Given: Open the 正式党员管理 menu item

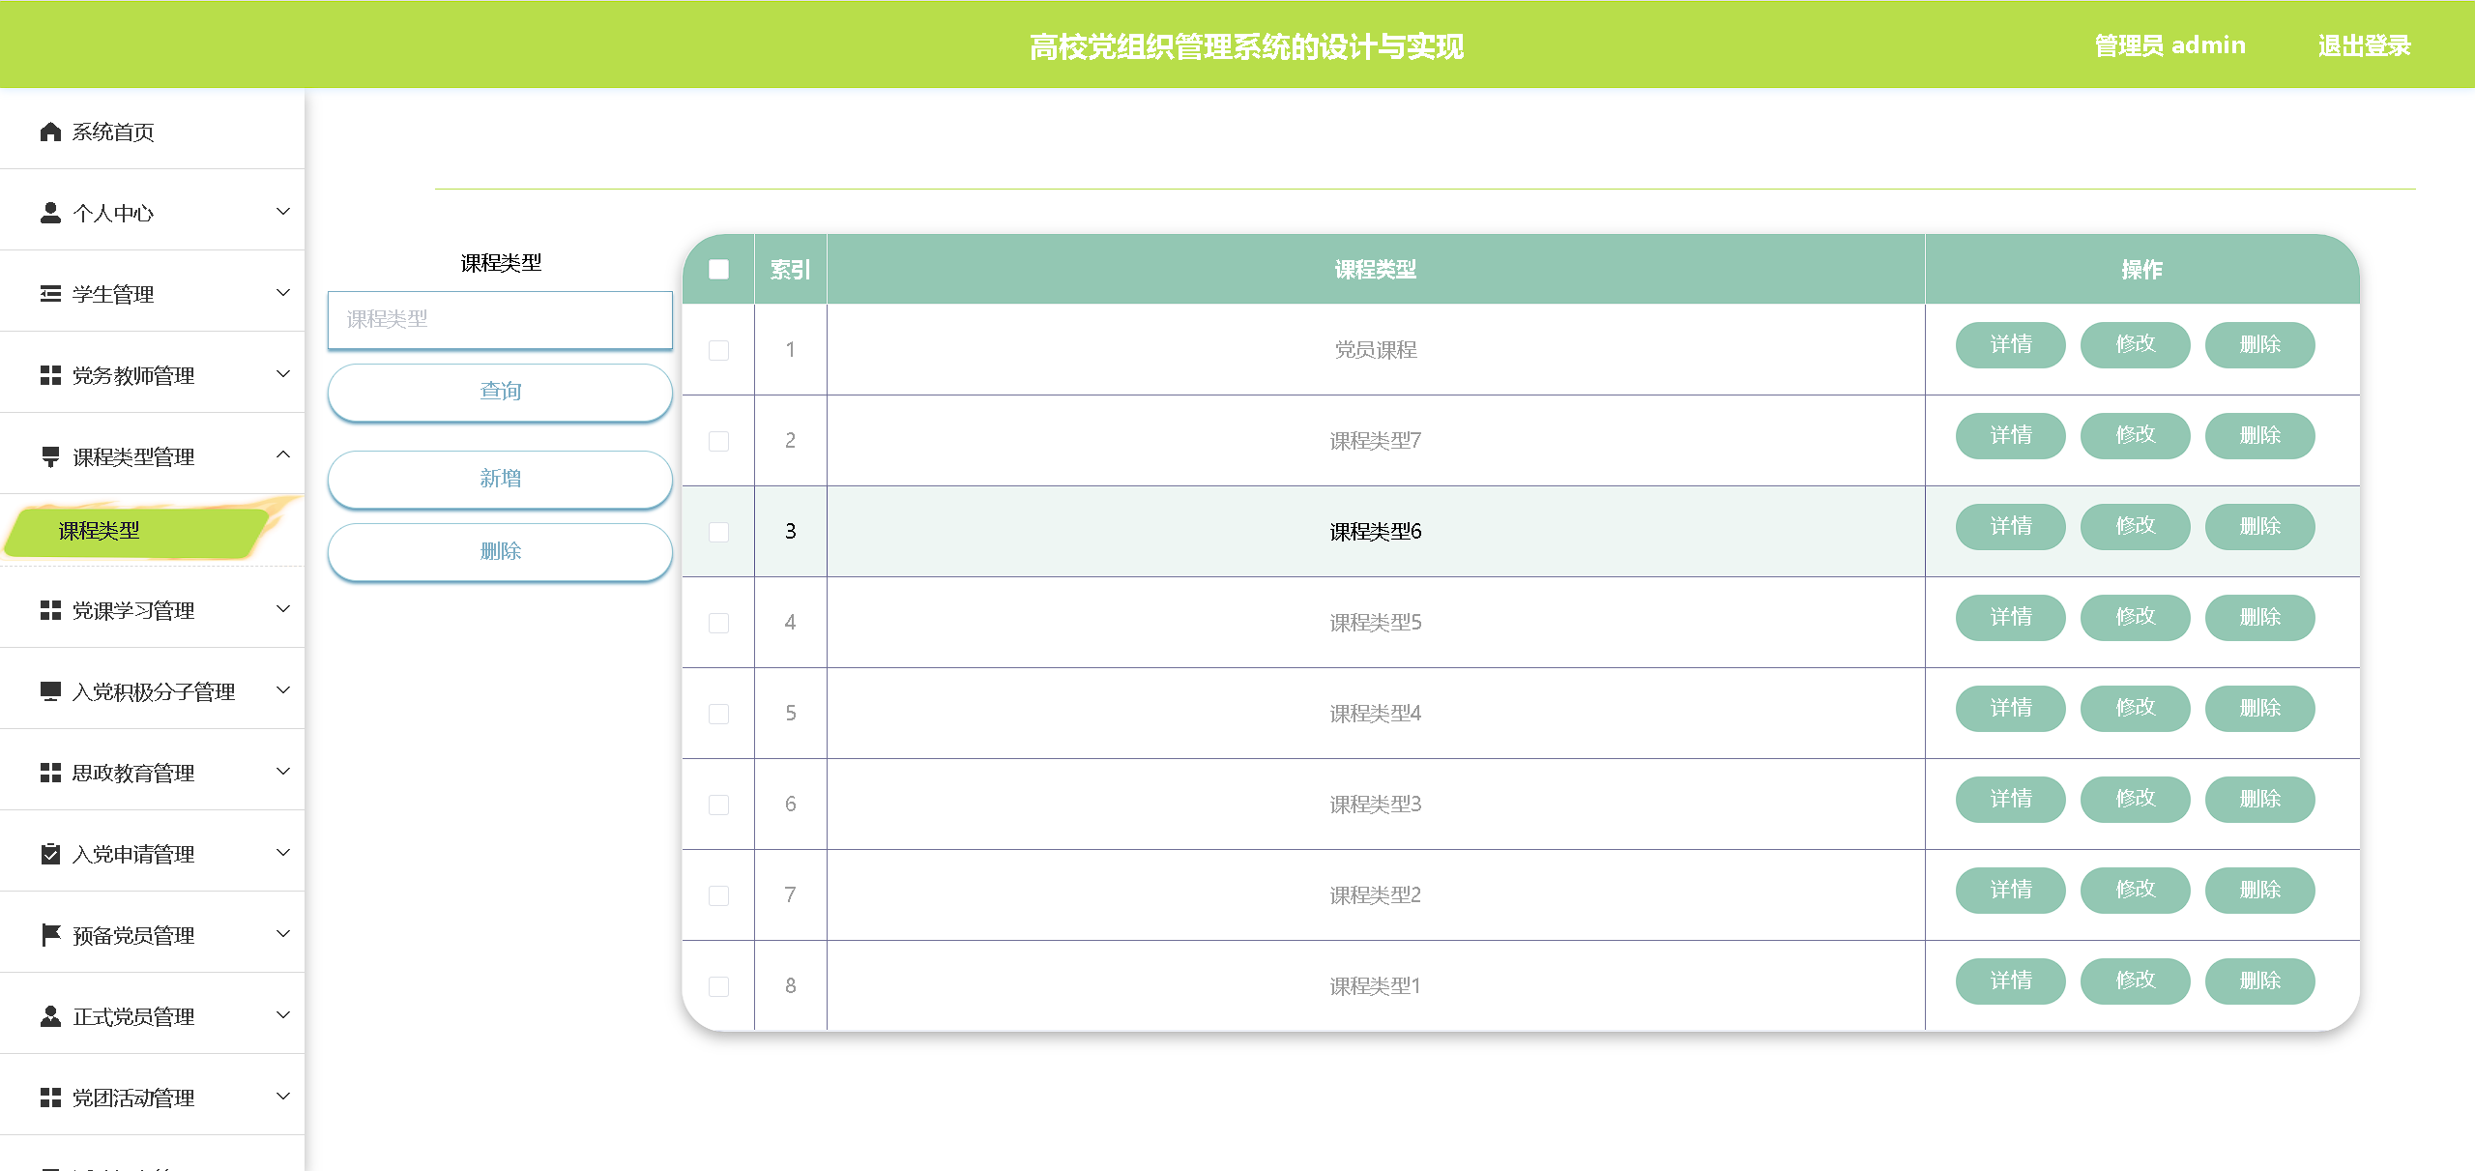Looking at the screenshot, I should coord(134,1016).
